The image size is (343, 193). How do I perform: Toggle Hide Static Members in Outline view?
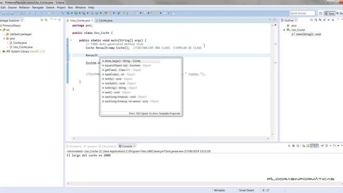pyautogui.click(x=324, y=20)
